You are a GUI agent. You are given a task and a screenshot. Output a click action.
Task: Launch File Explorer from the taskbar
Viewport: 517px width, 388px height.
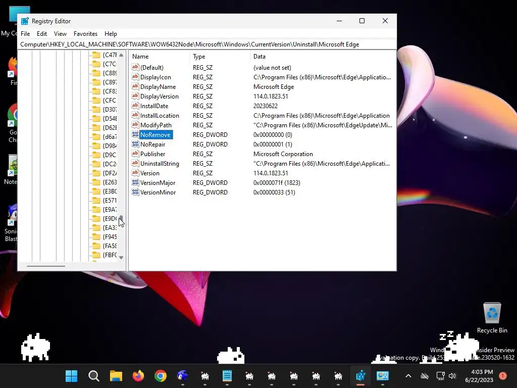[116, 376]
